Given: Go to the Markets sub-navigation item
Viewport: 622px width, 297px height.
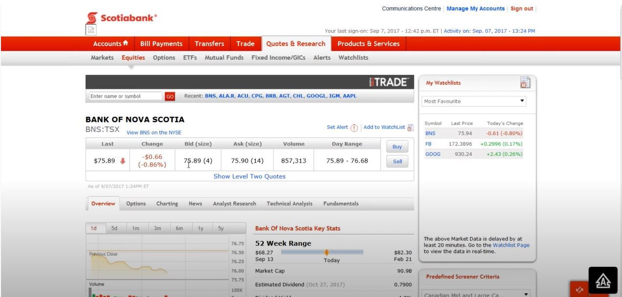Looking at the screenshot, I should click(102, 58).
